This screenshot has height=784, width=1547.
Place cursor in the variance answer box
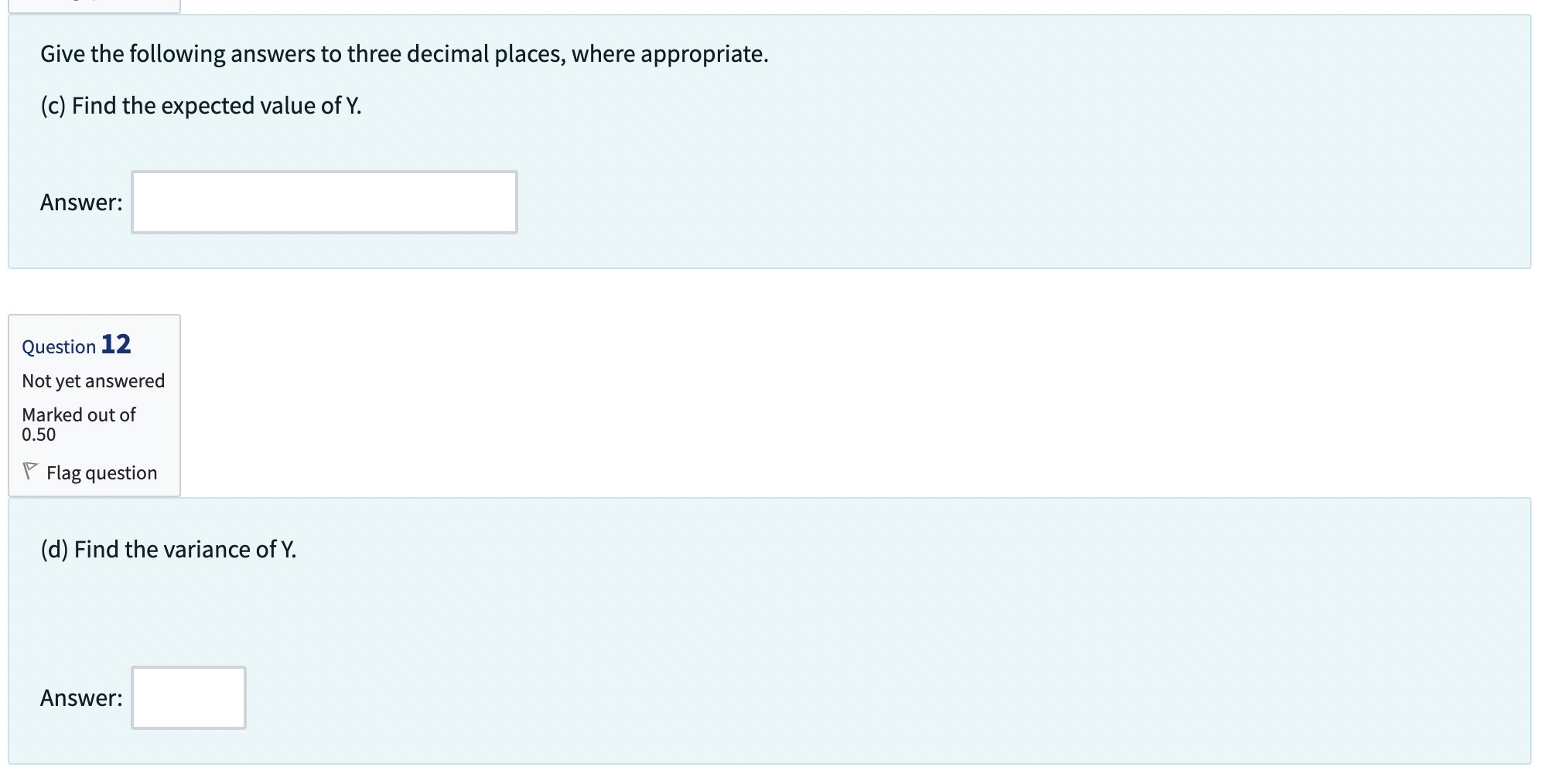point(187,698)
